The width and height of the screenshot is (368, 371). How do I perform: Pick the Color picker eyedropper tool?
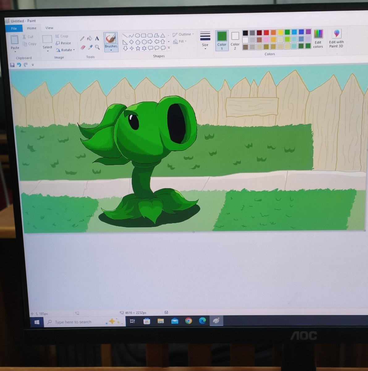click(90, 47)
